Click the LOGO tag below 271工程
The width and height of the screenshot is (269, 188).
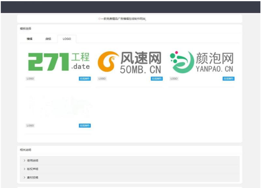click(x=30, y=78)
